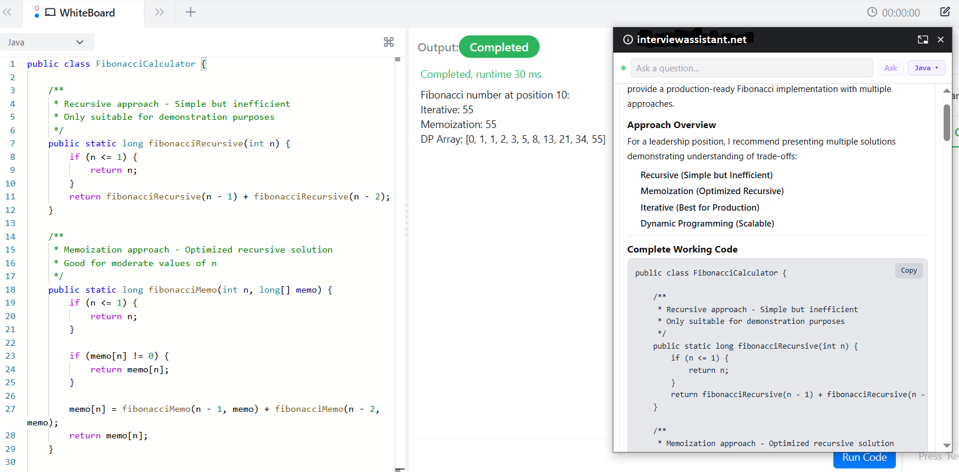Click line number 18 in the editor
Screen dimensions: 959x472
click(x=11, y=290)
